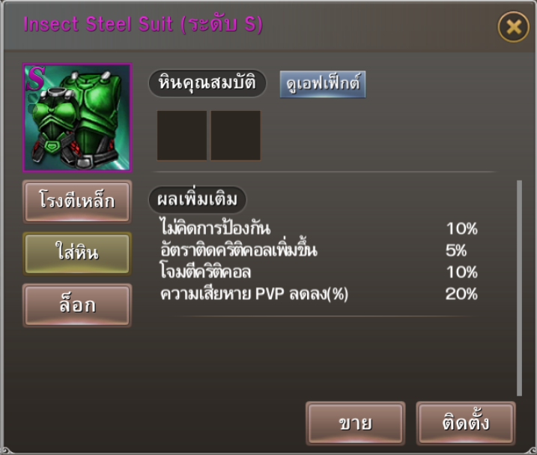Select the first empty attribute stone slot

[x=181, y=136]
